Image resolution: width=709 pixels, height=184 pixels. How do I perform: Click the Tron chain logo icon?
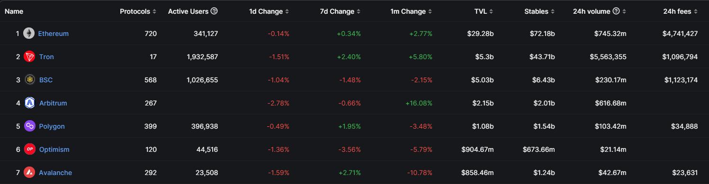tap(29, 57)
